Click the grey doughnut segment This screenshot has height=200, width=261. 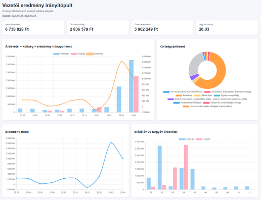[x=194, y=65]
